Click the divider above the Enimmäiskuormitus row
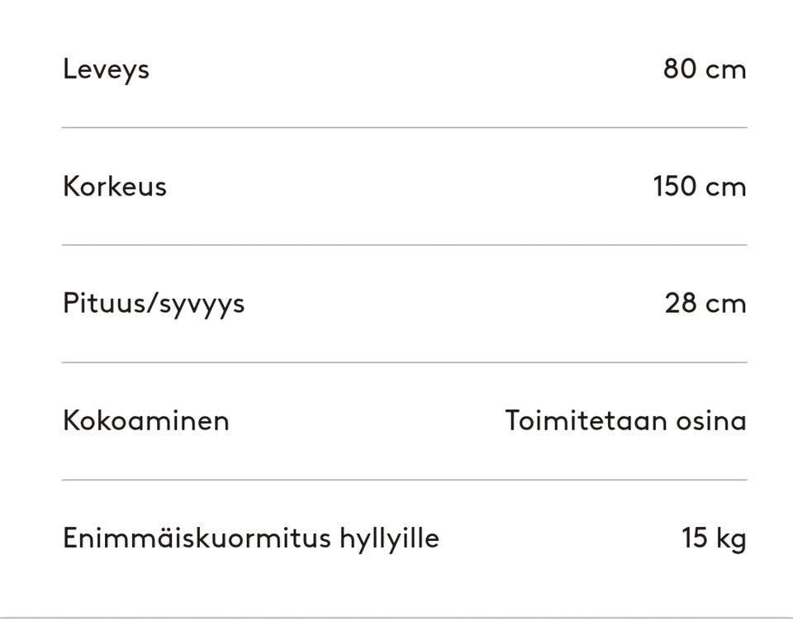793x640 pixels. tap(405, 479)
